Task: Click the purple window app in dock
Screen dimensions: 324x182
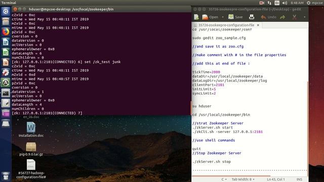Action: (6, 113)
